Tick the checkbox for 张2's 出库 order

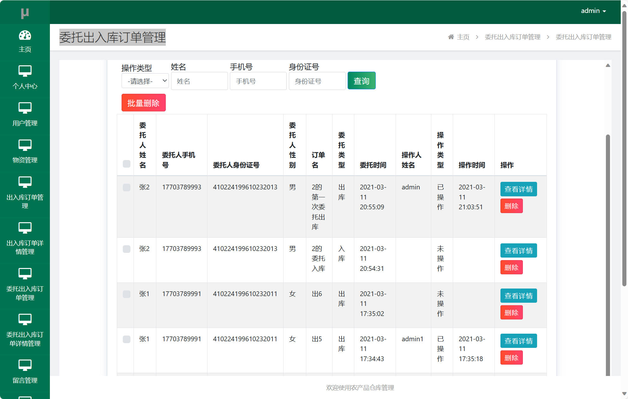coord(126,187)
